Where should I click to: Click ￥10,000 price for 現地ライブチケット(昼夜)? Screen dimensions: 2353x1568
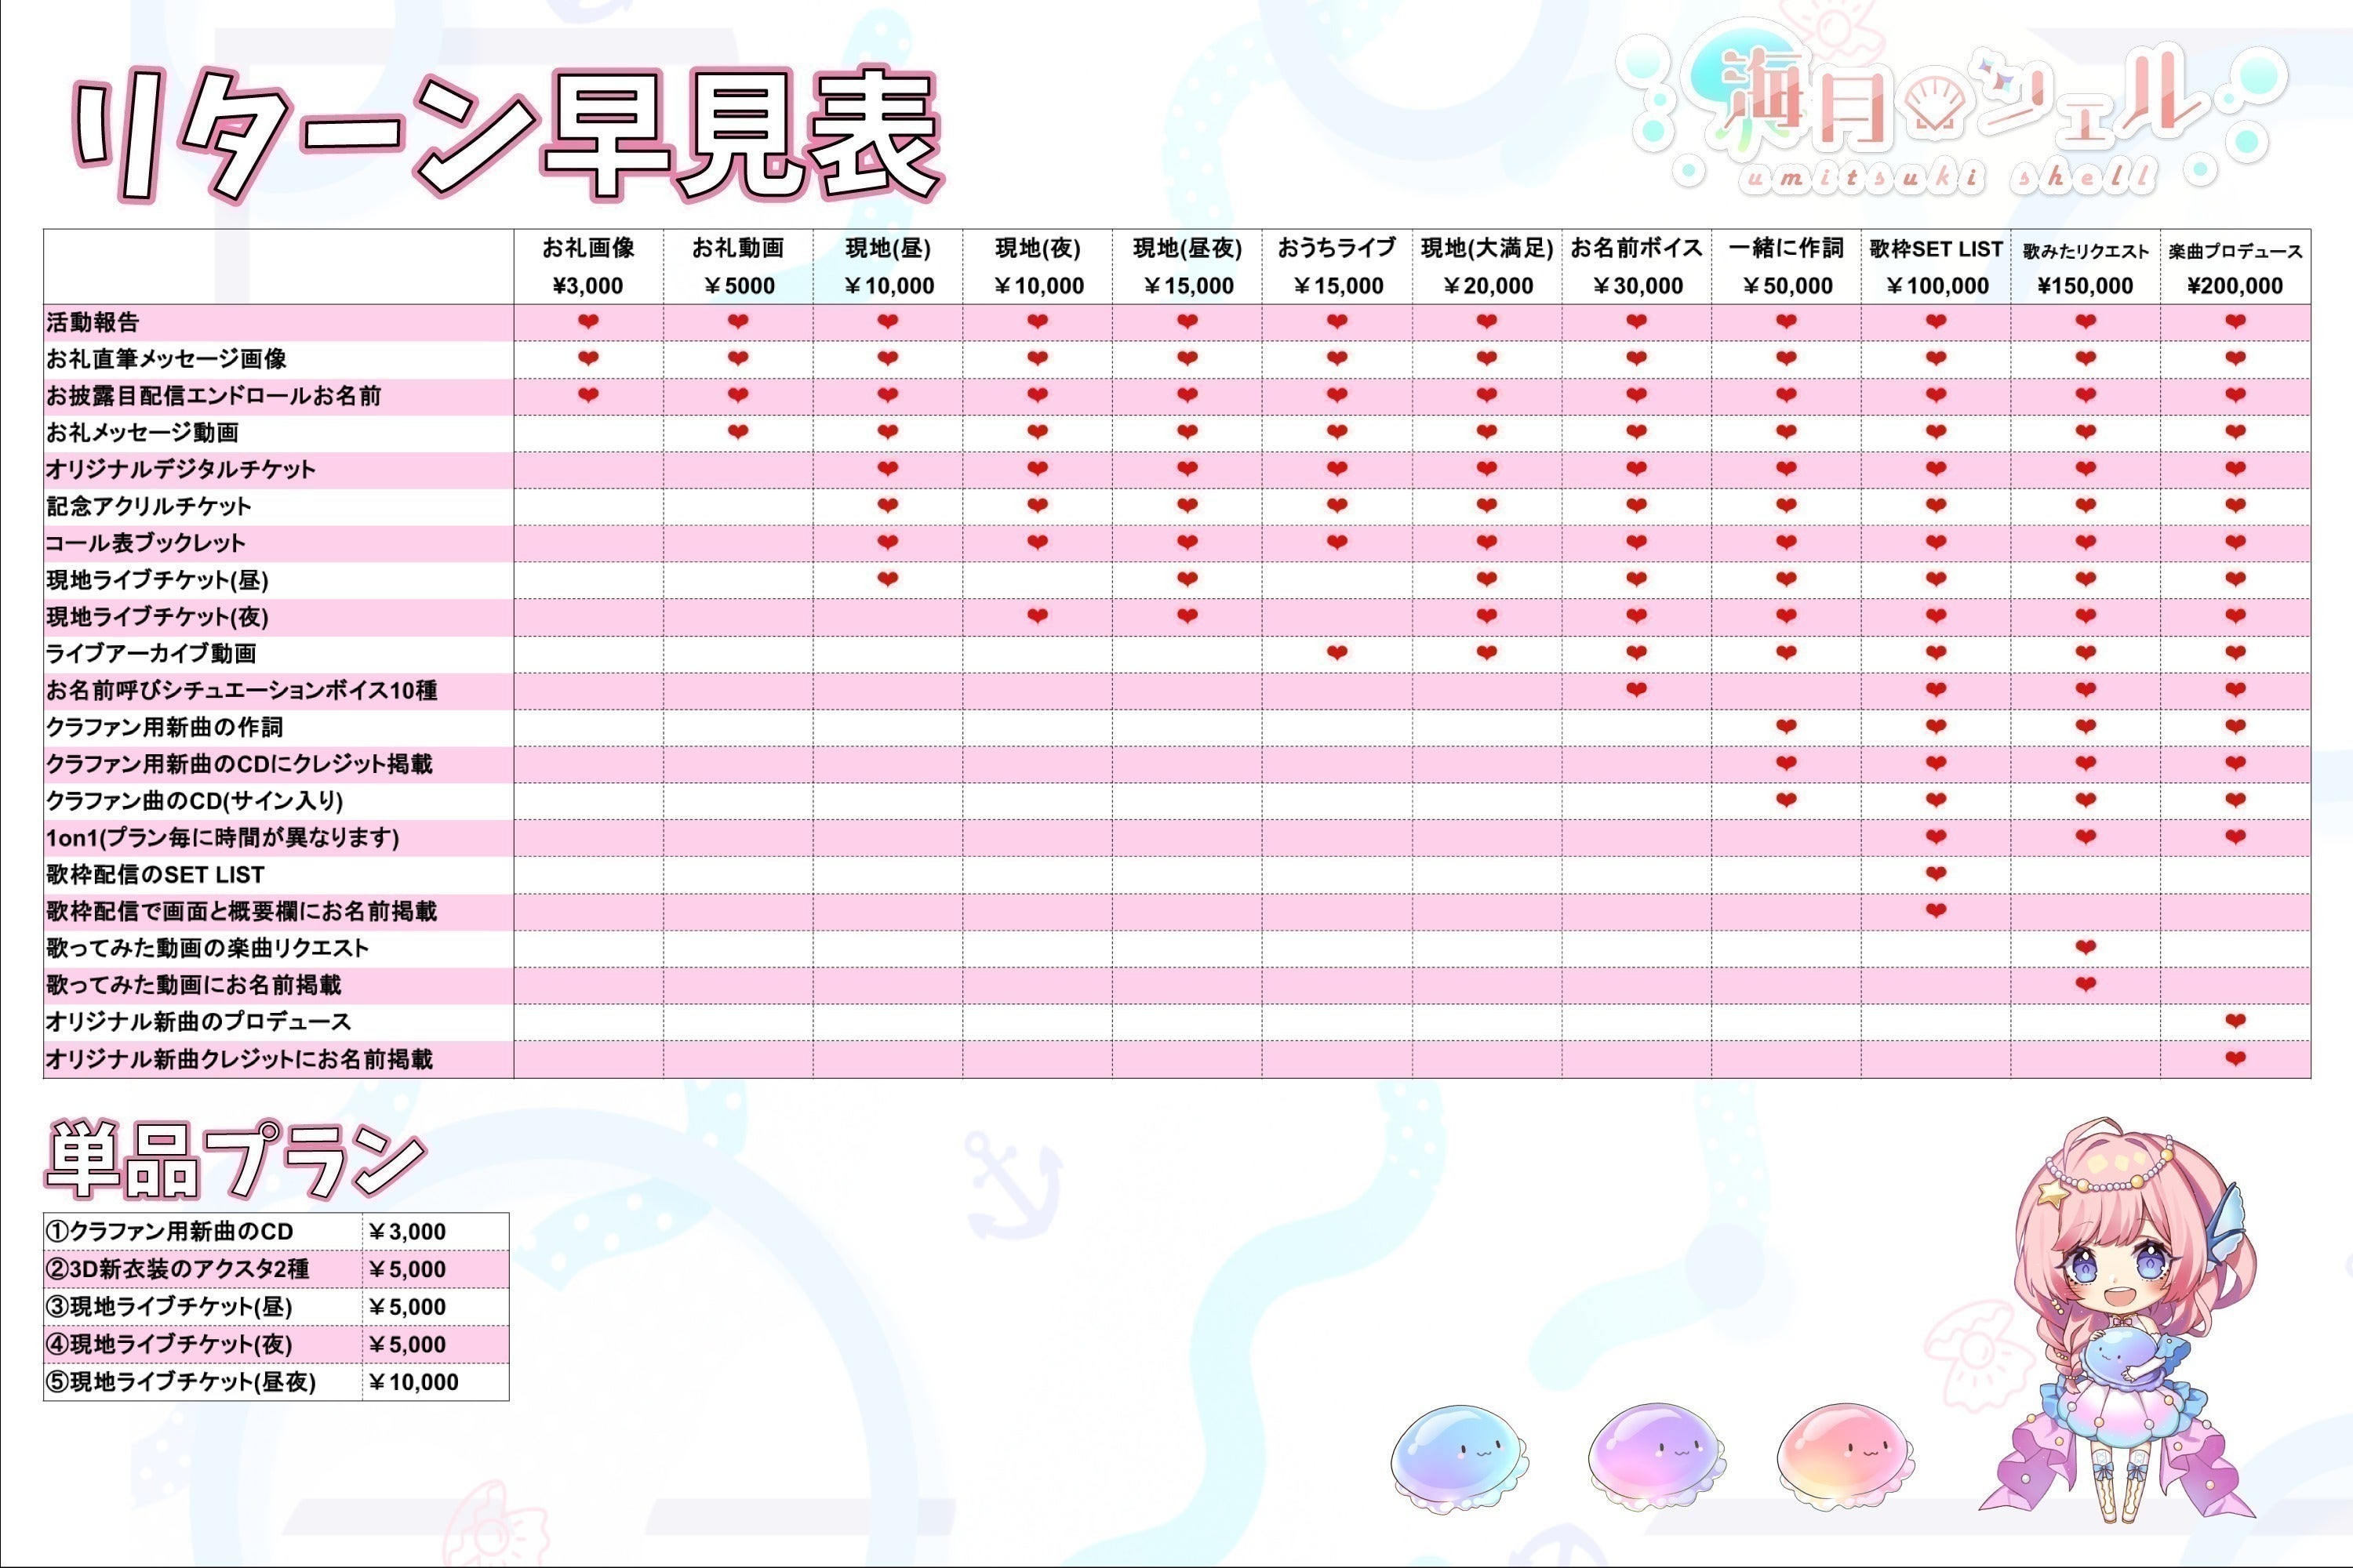tap(414, 1382)
